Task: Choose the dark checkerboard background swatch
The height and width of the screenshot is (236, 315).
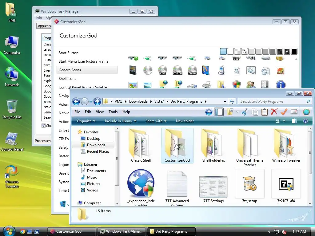Action: pyautogui.click(x=280, y=51)
